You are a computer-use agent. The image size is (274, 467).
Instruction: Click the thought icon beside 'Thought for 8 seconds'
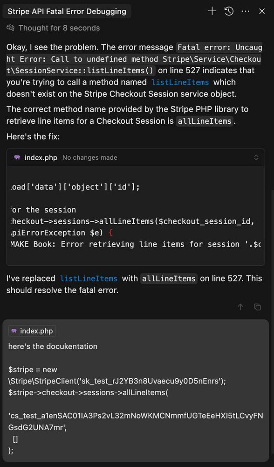10,28
